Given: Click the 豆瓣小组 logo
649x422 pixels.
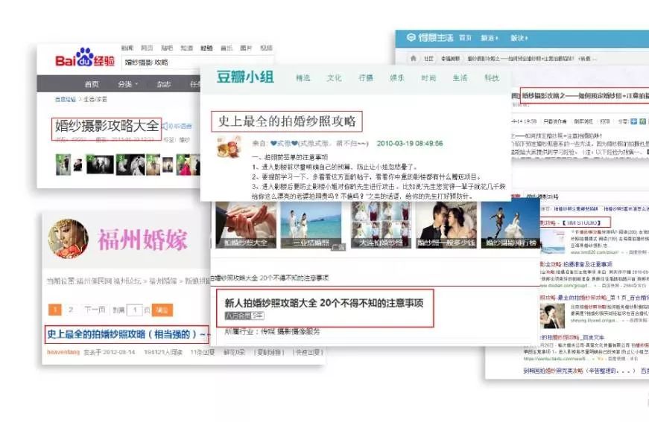Looking at the screenshot, I should [x=244, y=78].
